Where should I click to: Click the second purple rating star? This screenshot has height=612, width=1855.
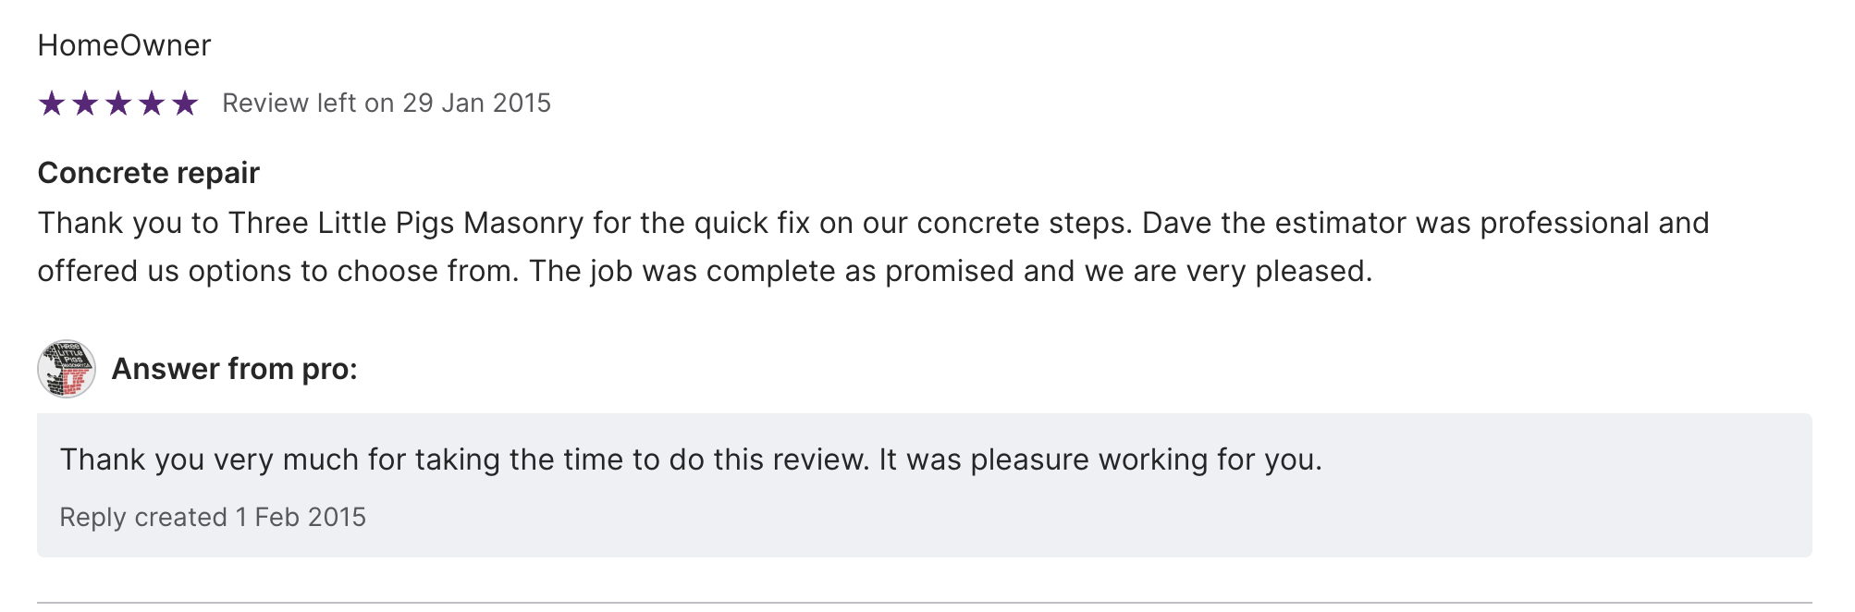85,104
